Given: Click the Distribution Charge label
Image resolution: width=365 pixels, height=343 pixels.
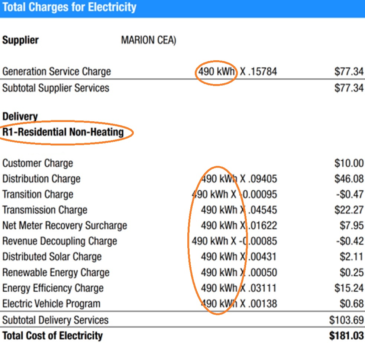Looking at the screenshot, I should [41, 179].
